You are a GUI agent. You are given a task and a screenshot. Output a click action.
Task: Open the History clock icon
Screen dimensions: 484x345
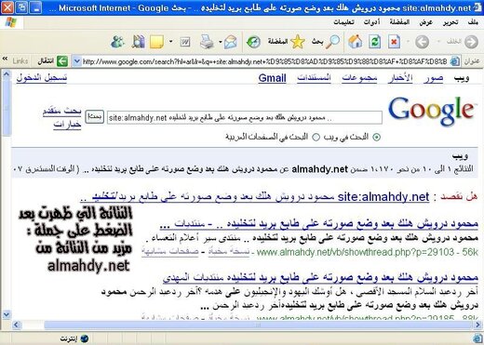253,42
